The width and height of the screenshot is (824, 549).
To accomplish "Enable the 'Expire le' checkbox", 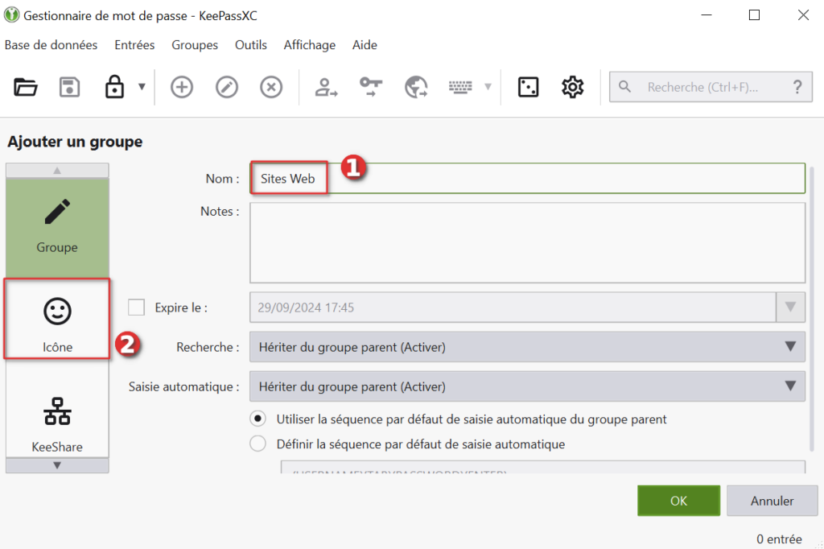I will coord(137,308).
